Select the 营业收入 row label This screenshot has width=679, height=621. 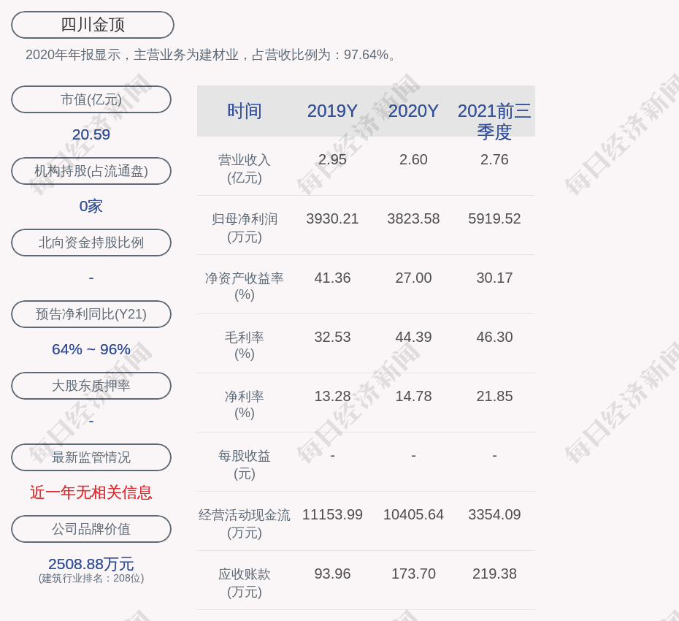(x=245, y=168)
